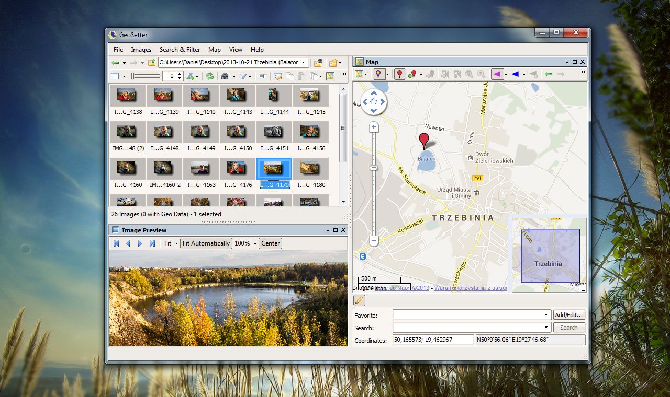Copy geo data with the copy icon
The image size is (670, 397).
pyautogui.click(x=291, y=76)
